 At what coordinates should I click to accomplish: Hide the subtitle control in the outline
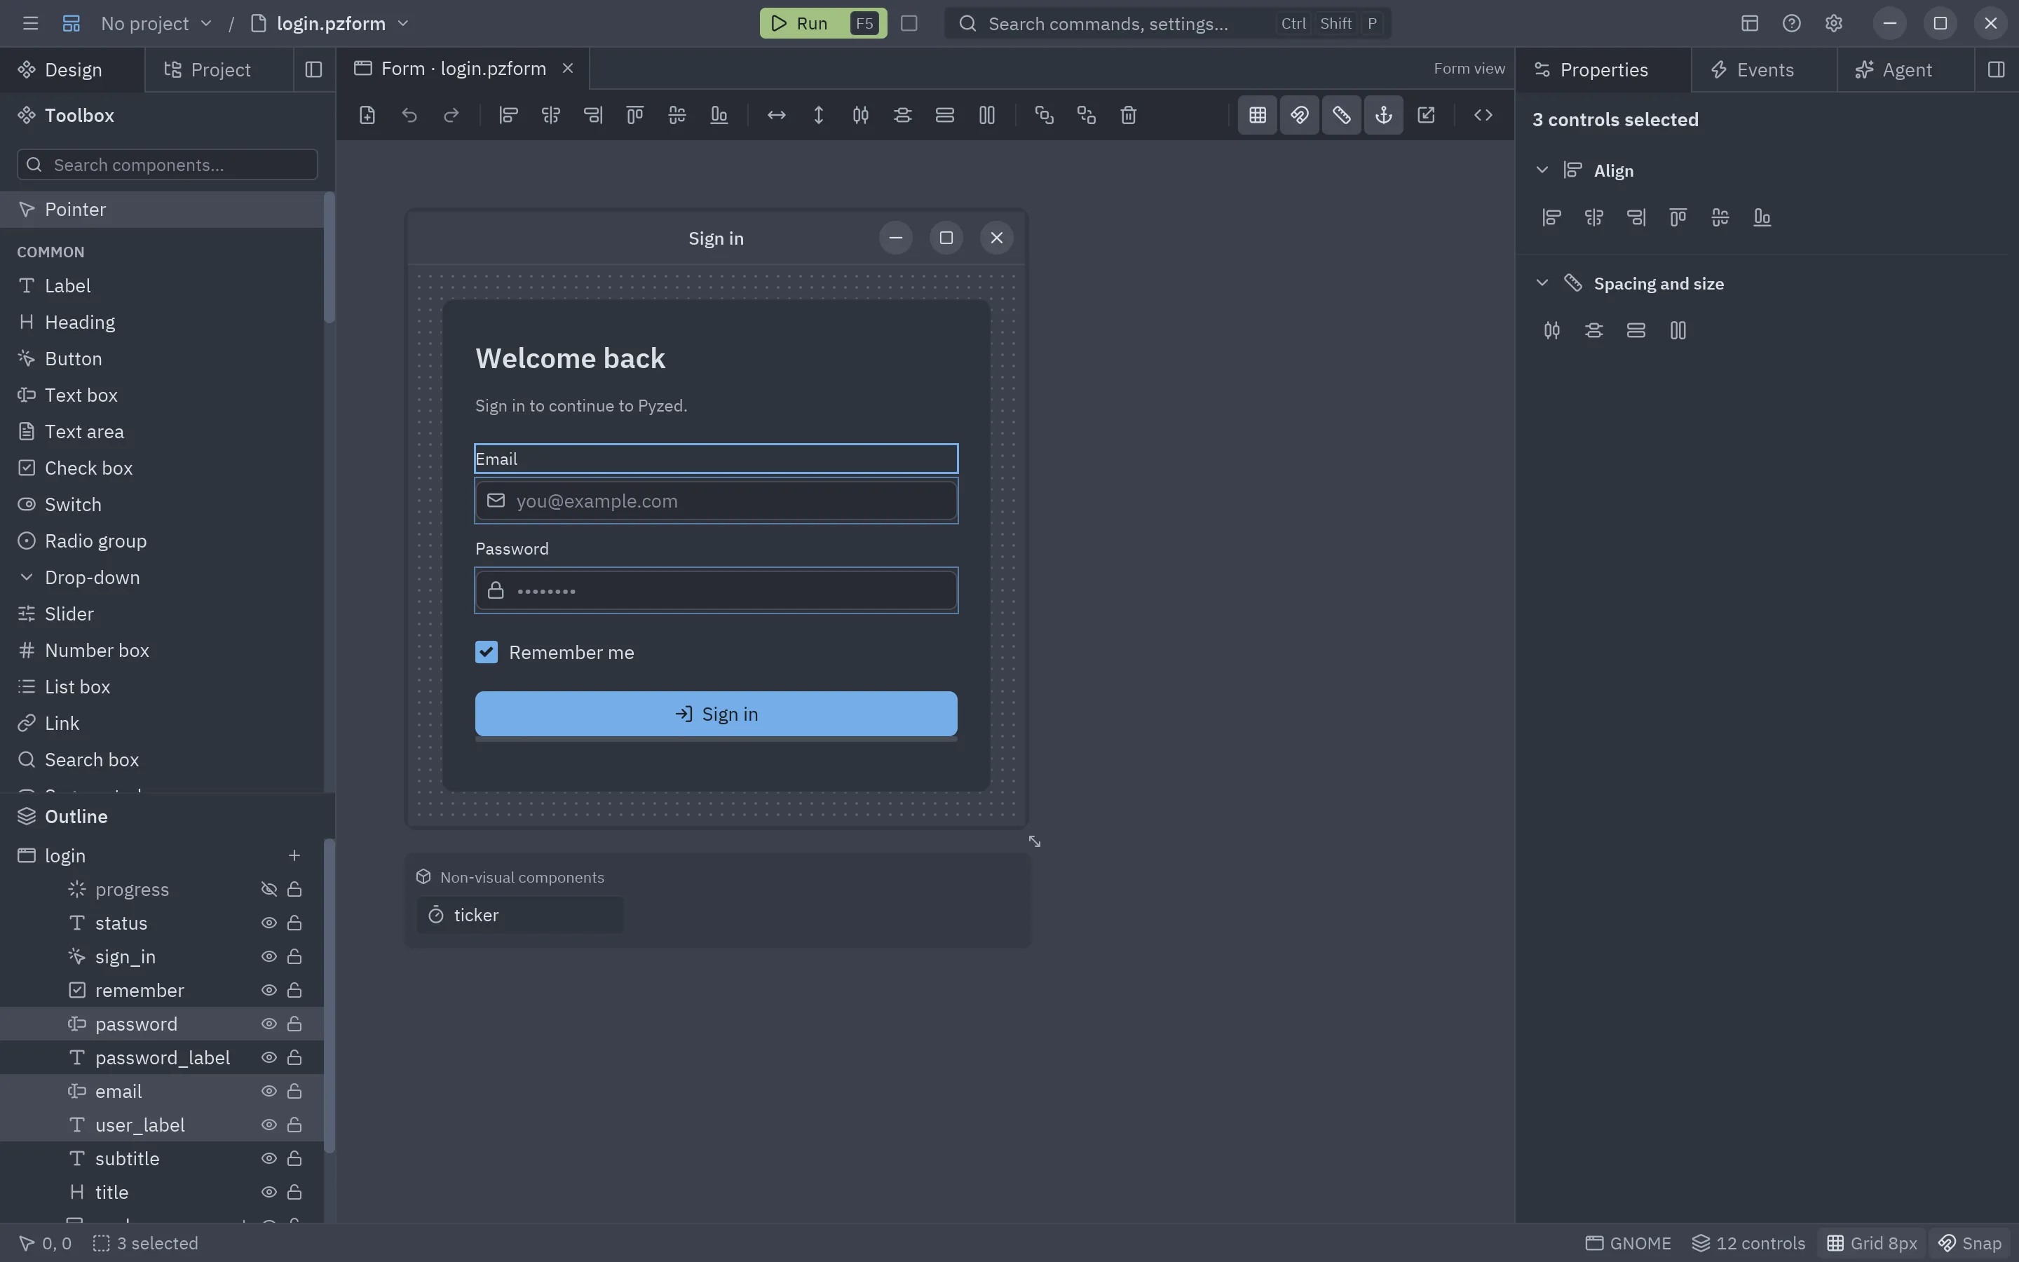[x=268, y=1158]
